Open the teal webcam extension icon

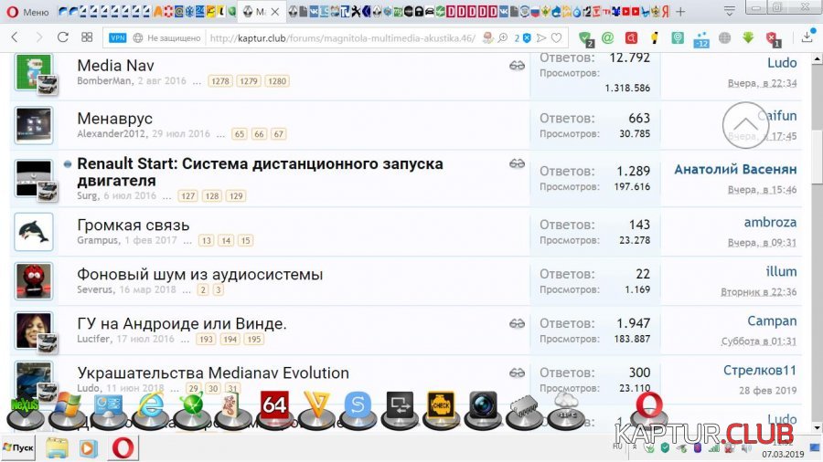678,37
